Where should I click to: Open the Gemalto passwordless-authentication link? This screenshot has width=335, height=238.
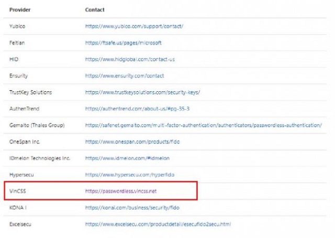(204, 125)
